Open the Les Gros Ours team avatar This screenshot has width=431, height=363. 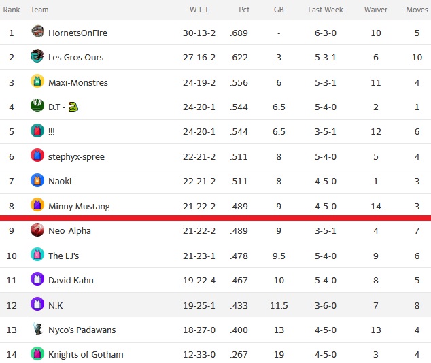(x=37, y=56)
